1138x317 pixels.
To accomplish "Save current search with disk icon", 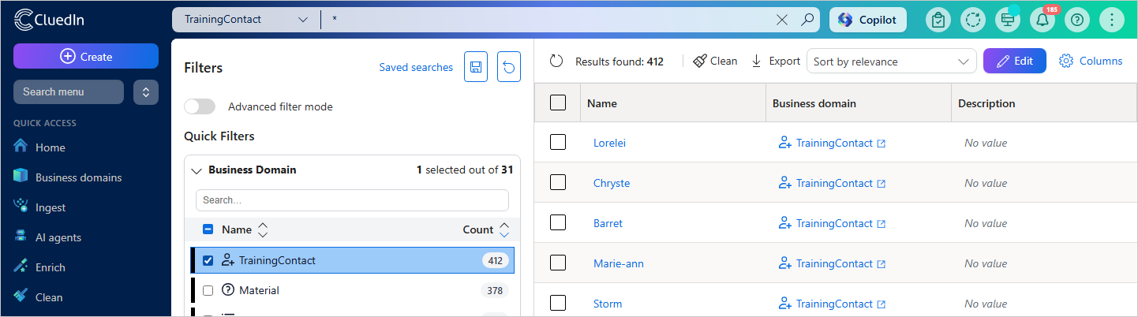I will 476,67.
